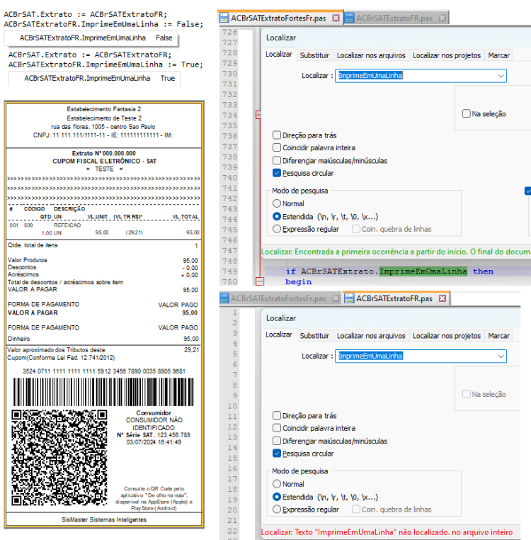531x540 pixels.
Task: Select Normal search mode in bottom dialog
Action: pos(277,484)
